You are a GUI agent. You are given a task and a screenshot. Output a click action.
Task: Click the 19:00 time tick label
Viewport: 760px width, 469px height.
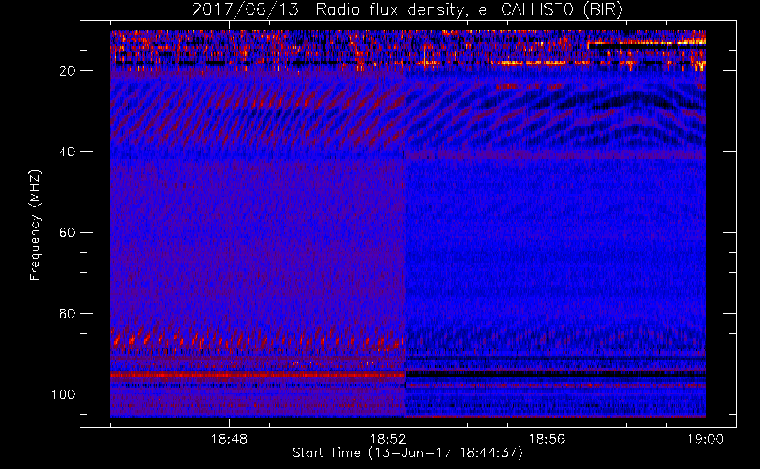(706, 439)
